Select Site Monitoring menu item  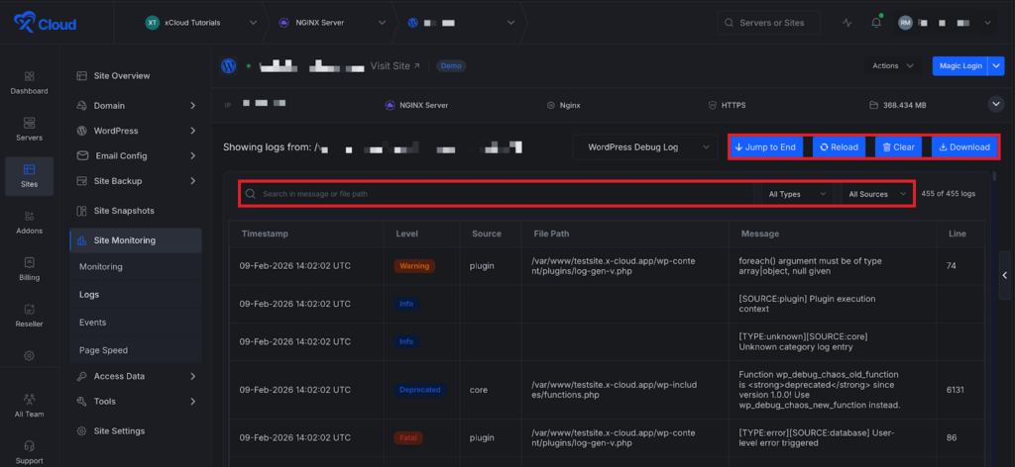coord(136,240)
